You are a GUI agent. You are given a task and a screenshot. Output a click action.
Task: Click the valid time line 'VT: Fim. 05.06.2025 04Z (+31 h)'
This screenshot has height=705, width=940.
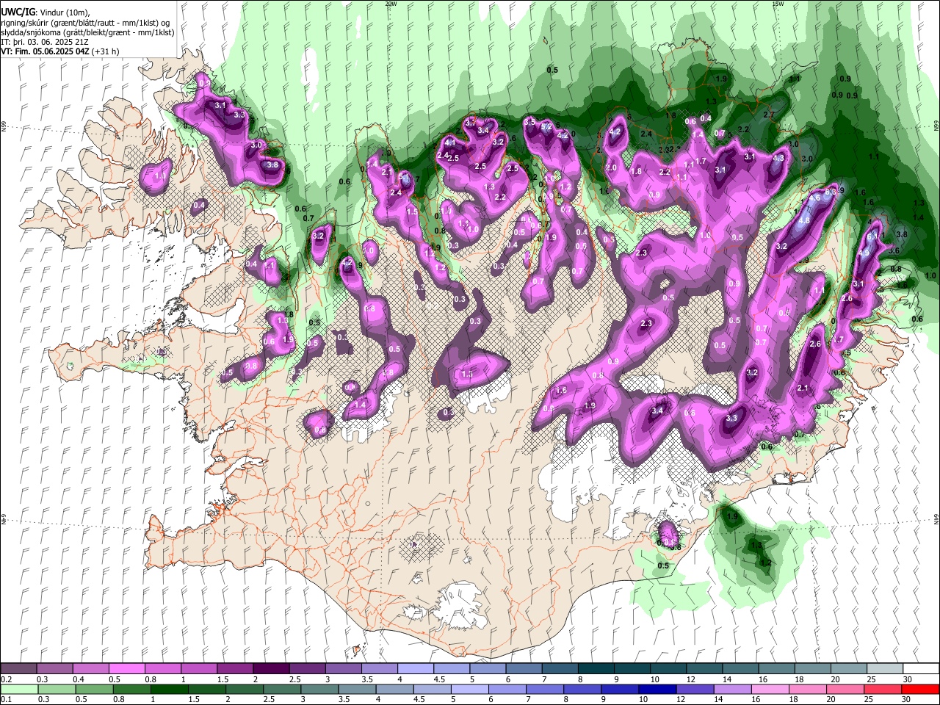[x=60, y=51]
